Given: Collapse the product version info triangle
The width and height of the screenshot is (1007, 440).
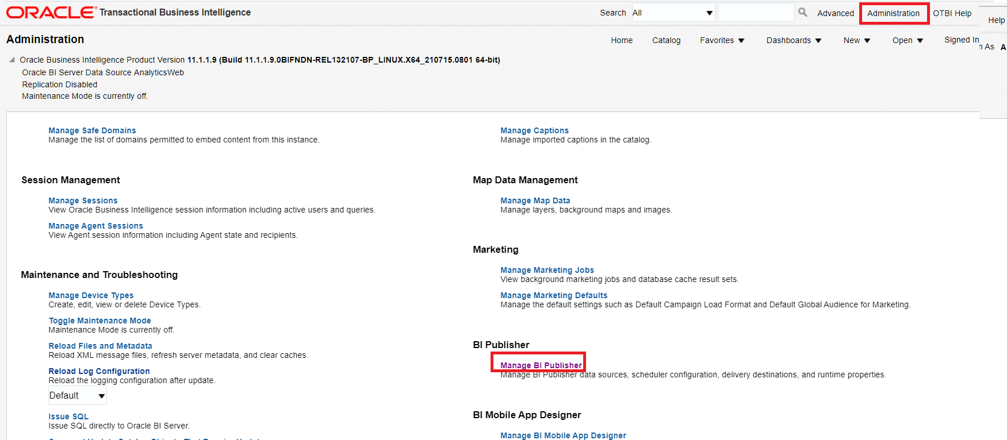Looking at the screenshot, I should click(12, 60).
